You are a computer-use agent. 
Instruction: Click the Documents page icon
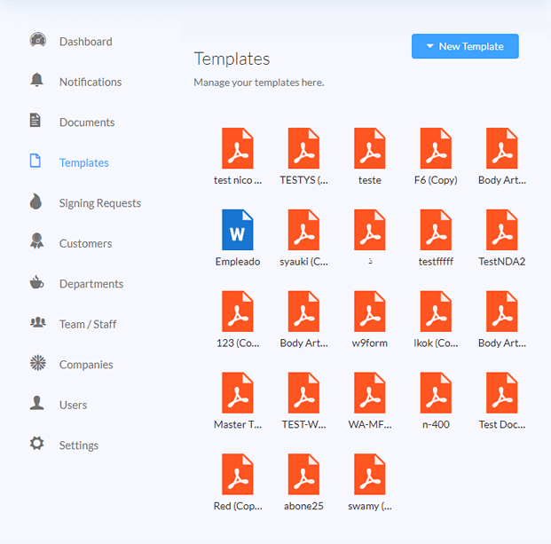coord(35,120)
